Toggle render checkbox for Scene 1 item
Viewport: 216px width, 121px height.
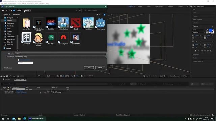[4, 89]
